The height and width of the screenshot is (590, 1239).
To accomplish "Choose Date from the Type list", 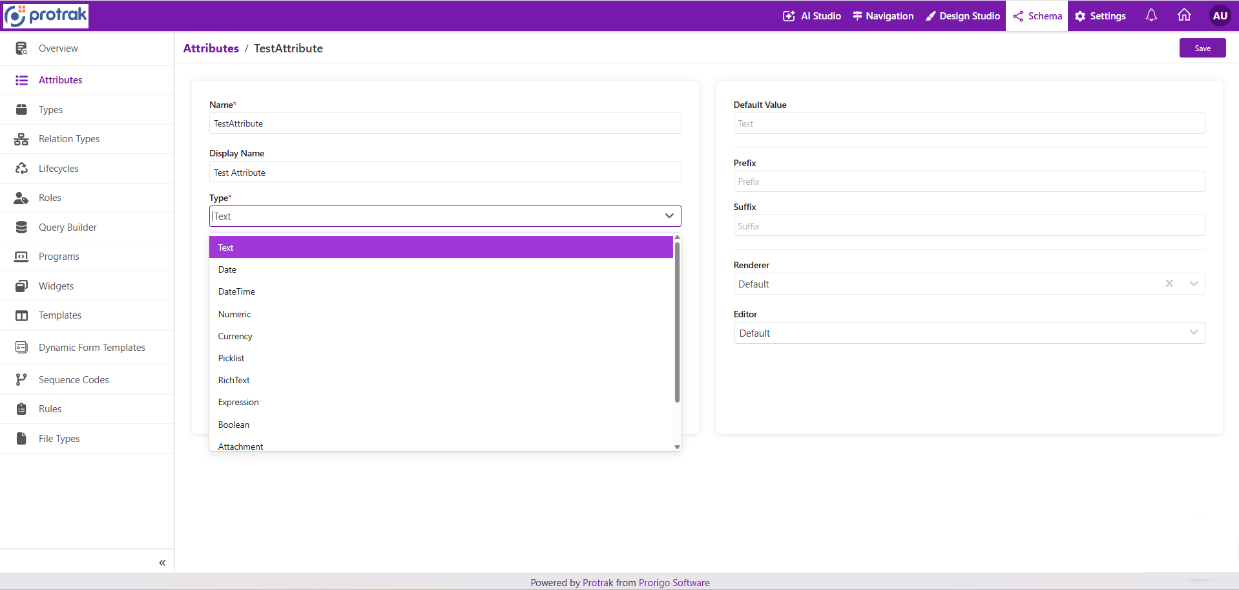I will coord(441,269).
